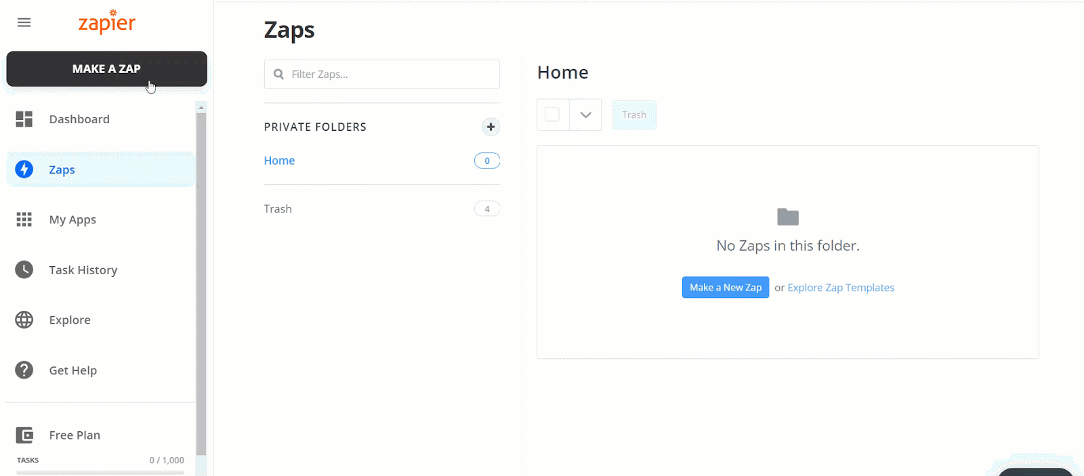Click the hamburger menu icon
Image resolution: width=1084 pixels, height=476 pixels.
coord(24,22)
